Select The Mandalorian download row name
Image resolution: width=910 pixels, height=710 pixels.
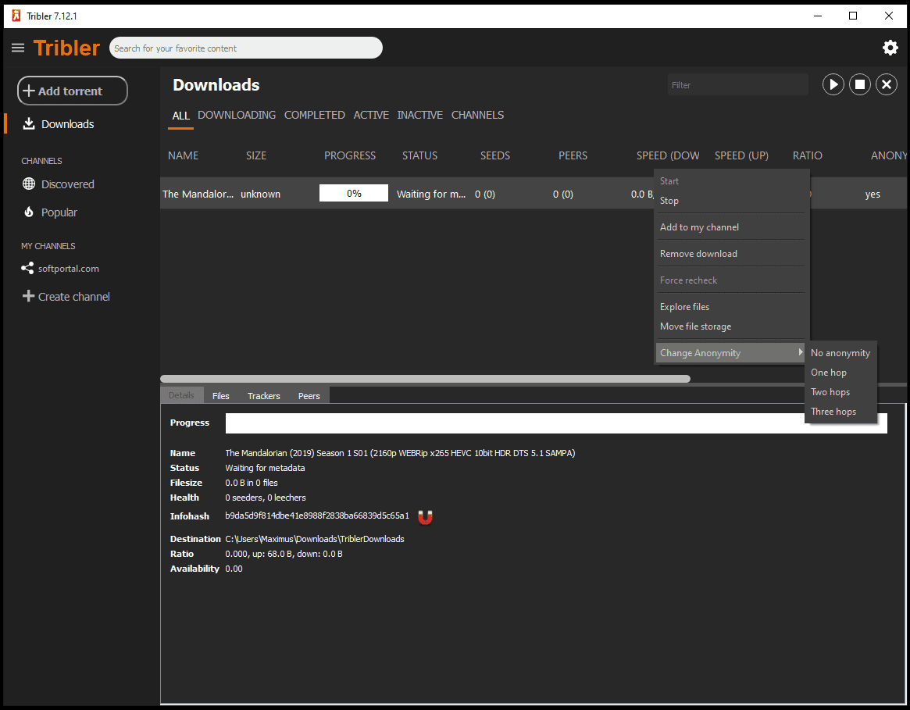click(x=198, y=194)
